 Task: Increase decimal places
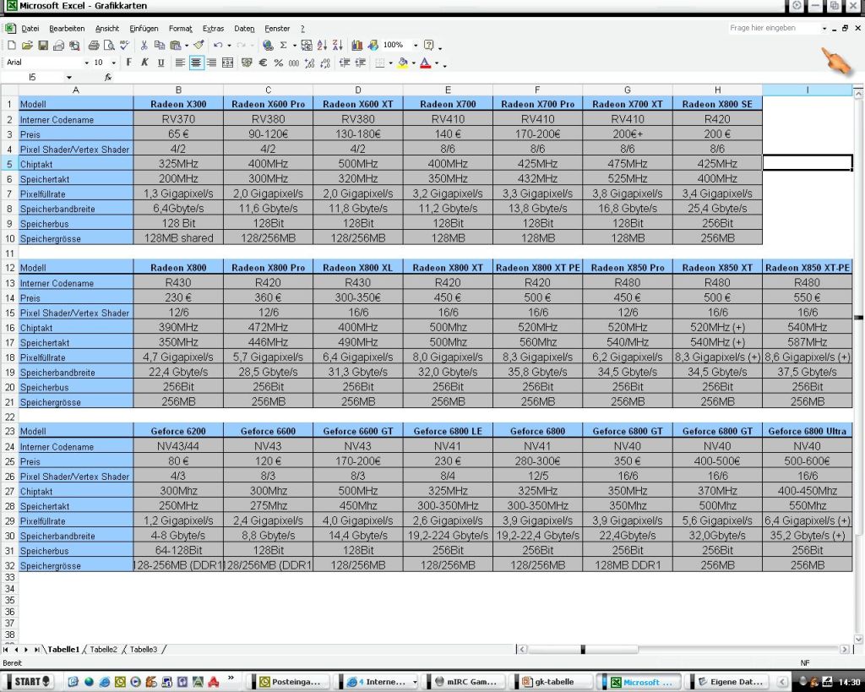click(x=309, y=63)
